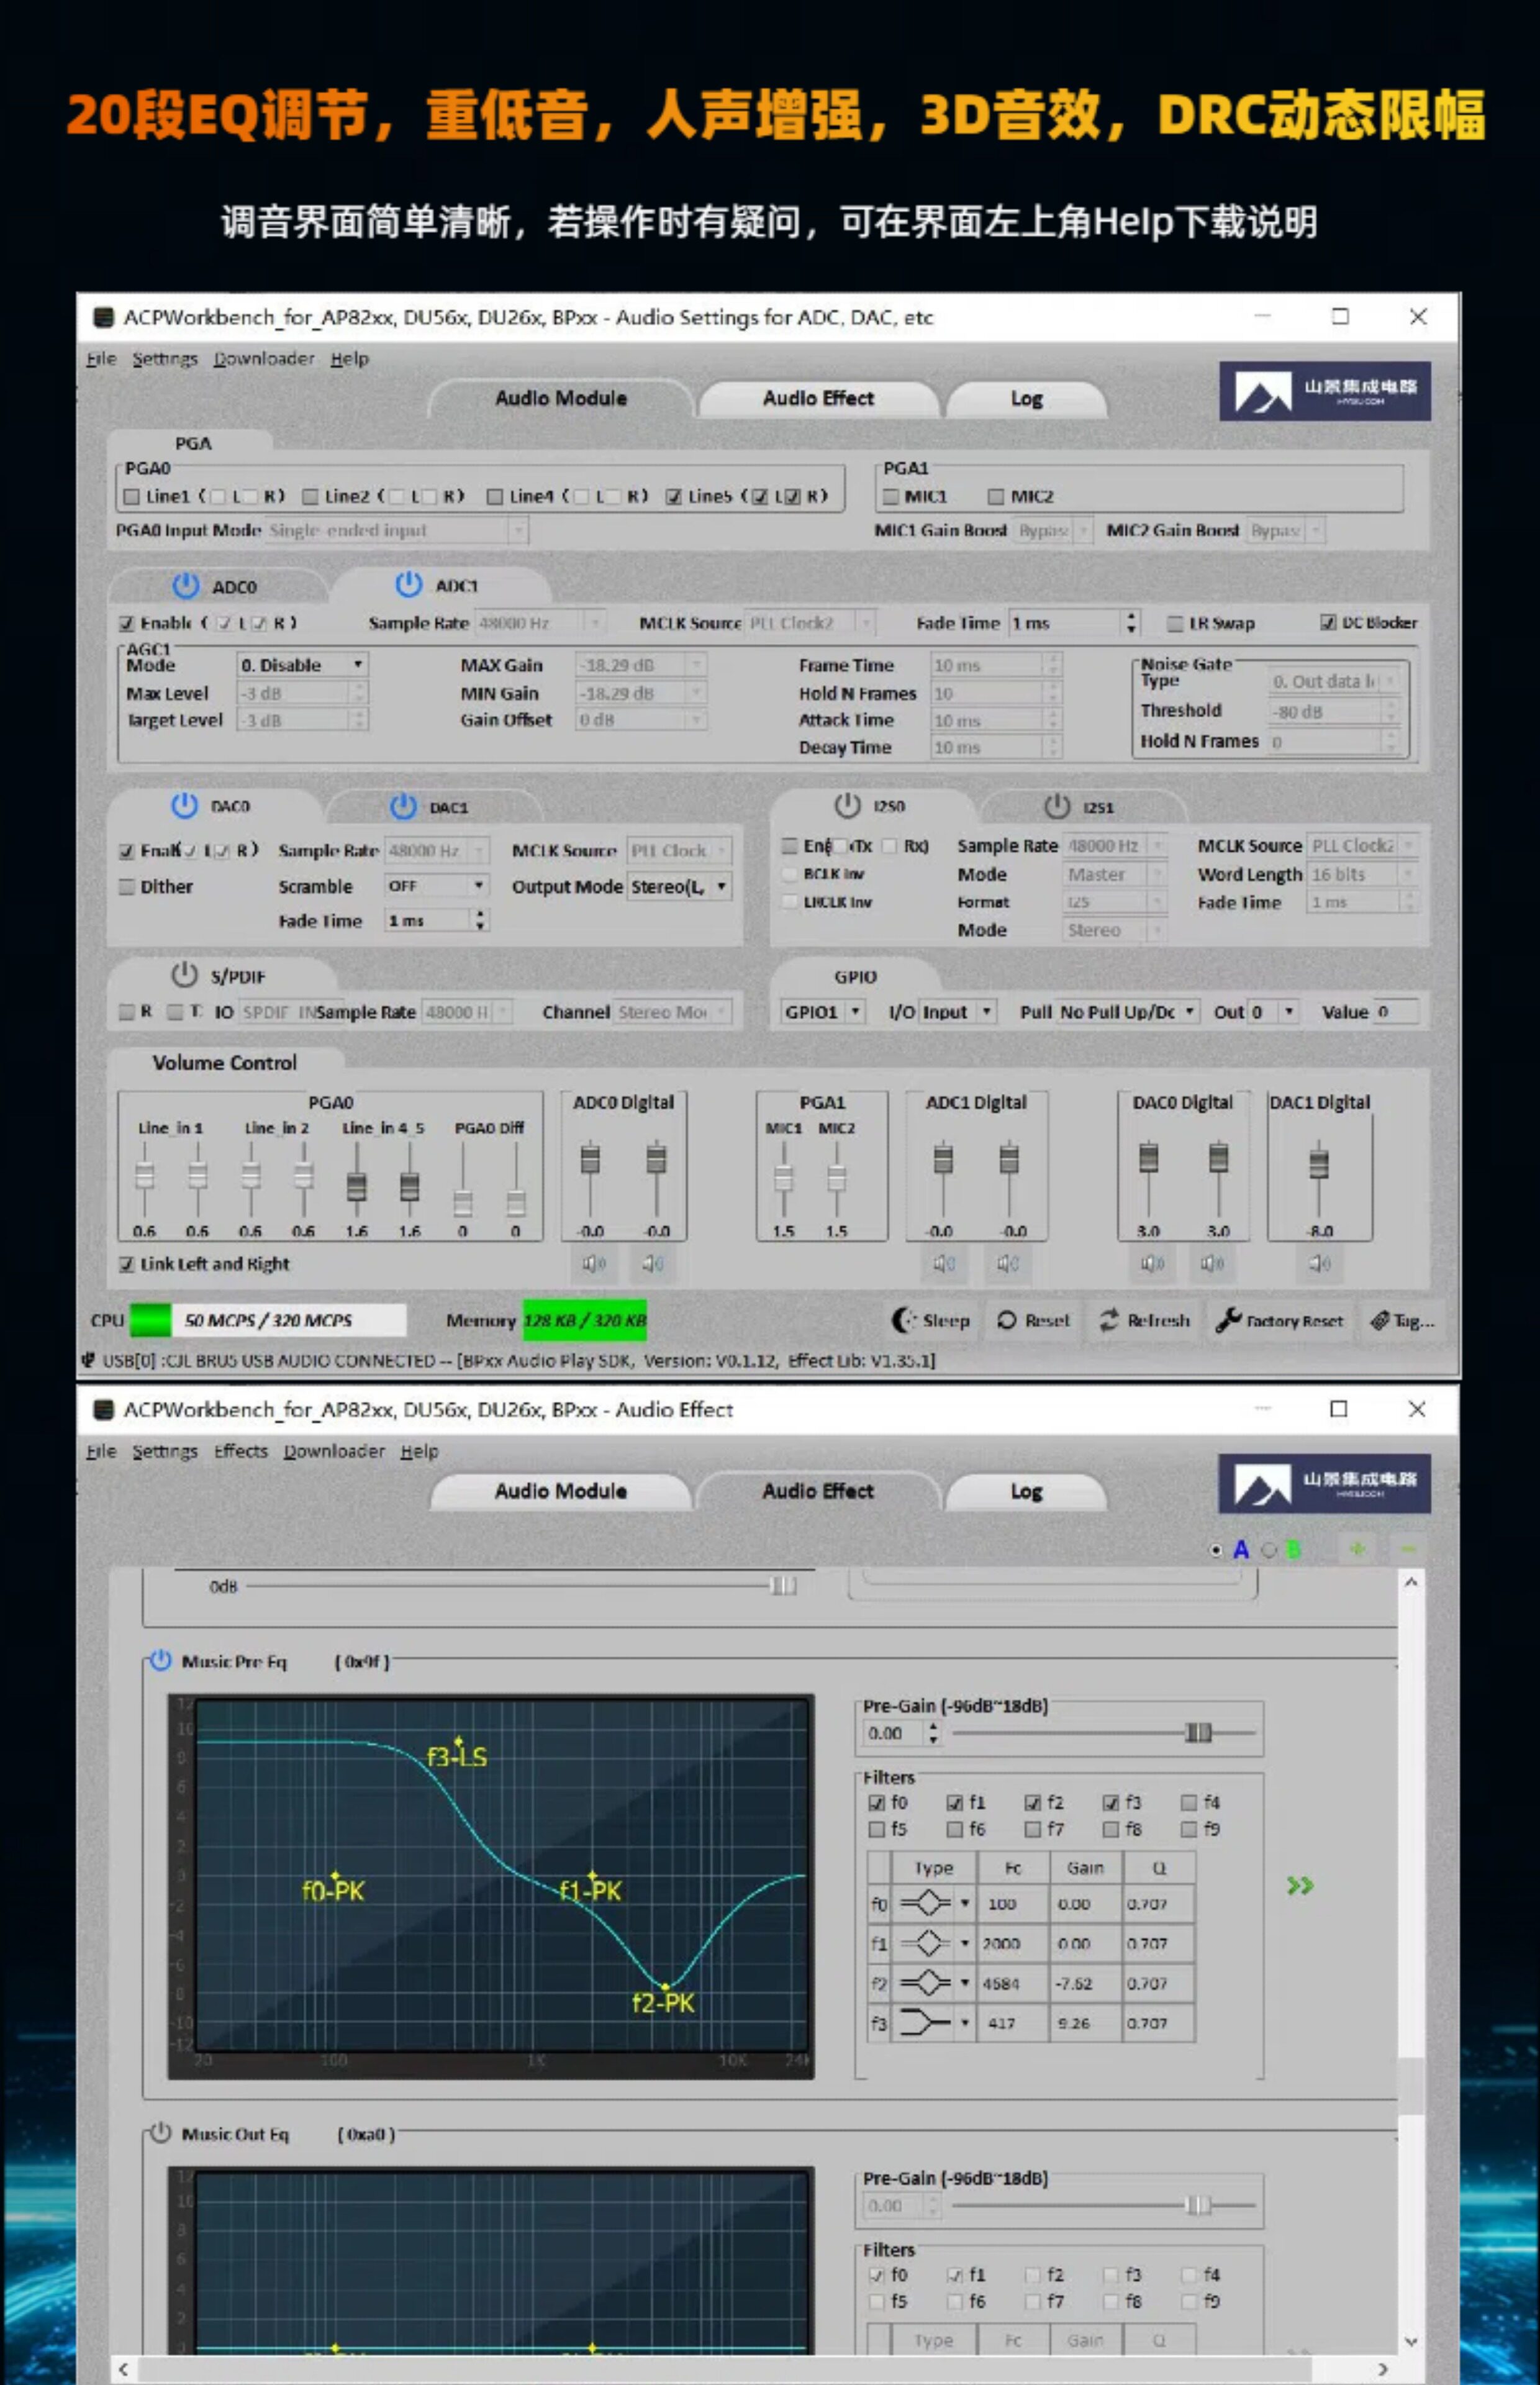Screen dimensions: 1540x2385
Task: Toggle the DC Blocker checkbox
Action: point(1327,622)
